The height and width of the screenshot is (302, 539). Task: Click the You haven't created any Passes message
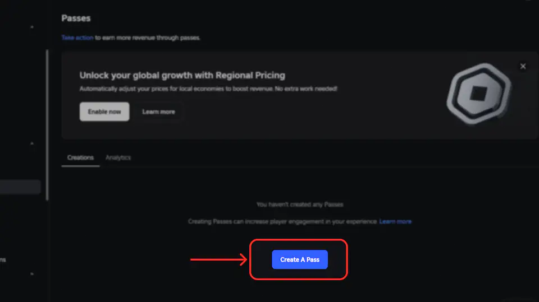click(x=299, y=205)
